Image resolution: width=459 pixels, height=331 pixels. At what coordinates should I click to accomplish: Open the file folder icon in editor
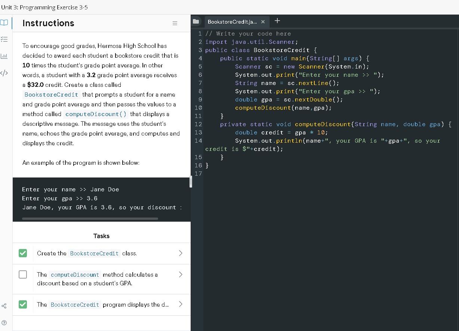click(x=196, y=21)
